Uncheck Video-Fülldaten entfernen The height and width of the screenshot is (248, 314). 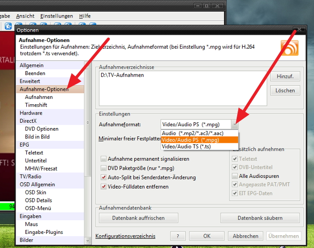point(104,187)
